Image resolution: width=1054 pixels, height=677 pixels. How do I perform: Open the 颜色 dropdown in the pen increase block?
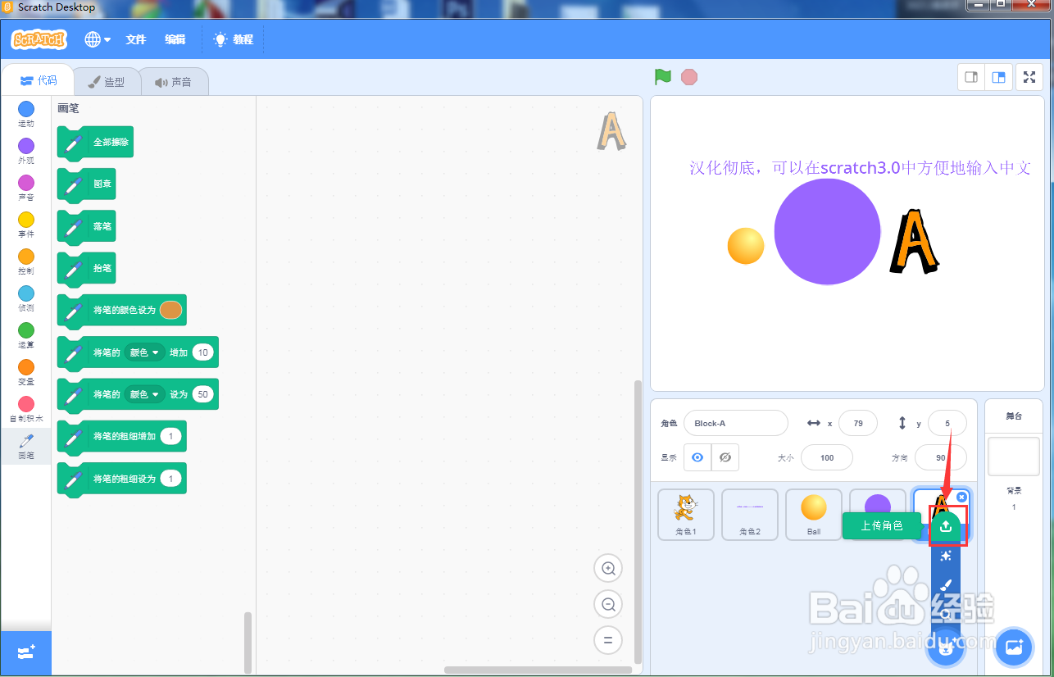tap(145, 352)
